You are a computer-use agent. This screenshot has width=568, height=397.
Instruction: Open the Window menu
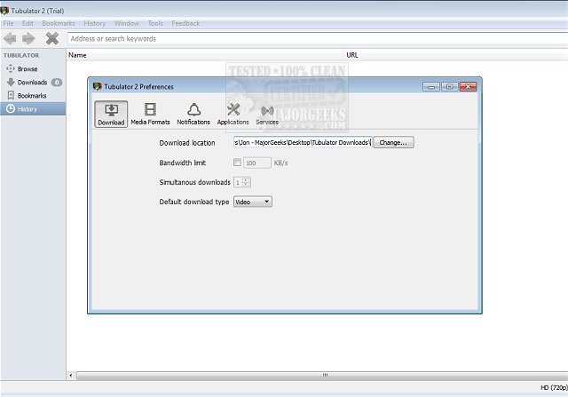tap(127, 23)
